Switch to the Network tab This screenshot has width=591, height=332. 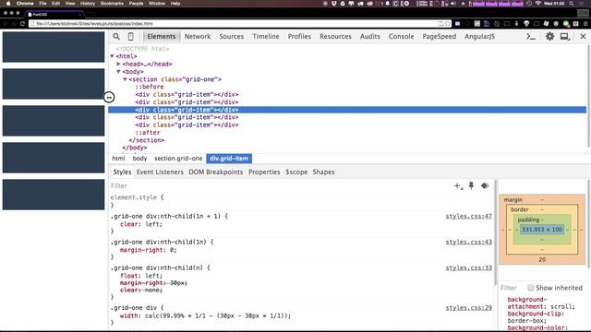[x=198, y=37]
